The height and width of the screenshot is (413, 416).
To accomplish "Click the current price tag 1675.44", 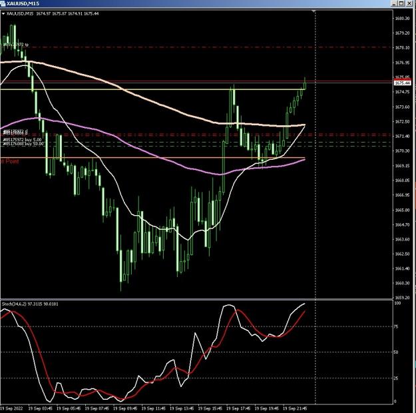I will tap(403, 83).
